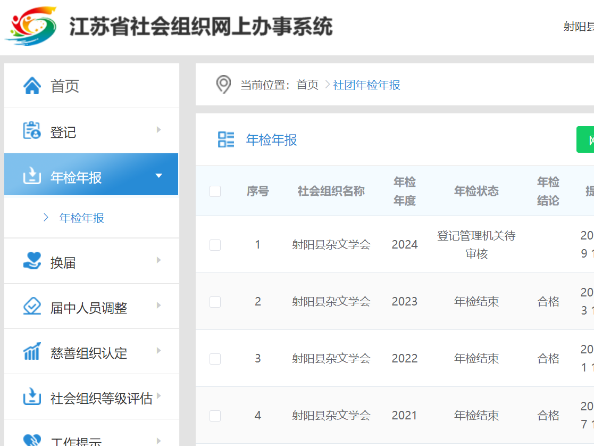Click the 社团年检年报 breadcrumb link
The height and width of the screenshot is (446, 594).
(366, 85)
